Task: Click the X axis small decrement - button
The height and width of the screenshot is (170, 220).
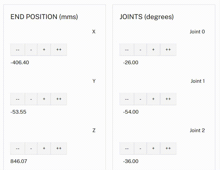Action: coord(31,50)
